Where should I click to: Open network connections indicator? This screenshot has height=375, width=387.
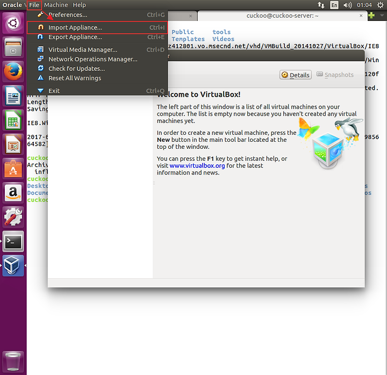coord(321,5)
